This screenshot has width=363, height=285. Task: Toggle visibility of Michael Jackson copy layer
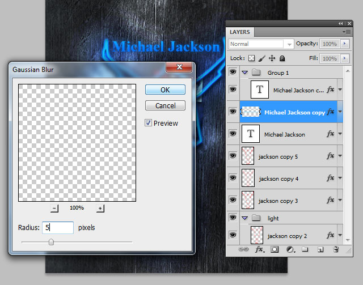pos(233,112)
